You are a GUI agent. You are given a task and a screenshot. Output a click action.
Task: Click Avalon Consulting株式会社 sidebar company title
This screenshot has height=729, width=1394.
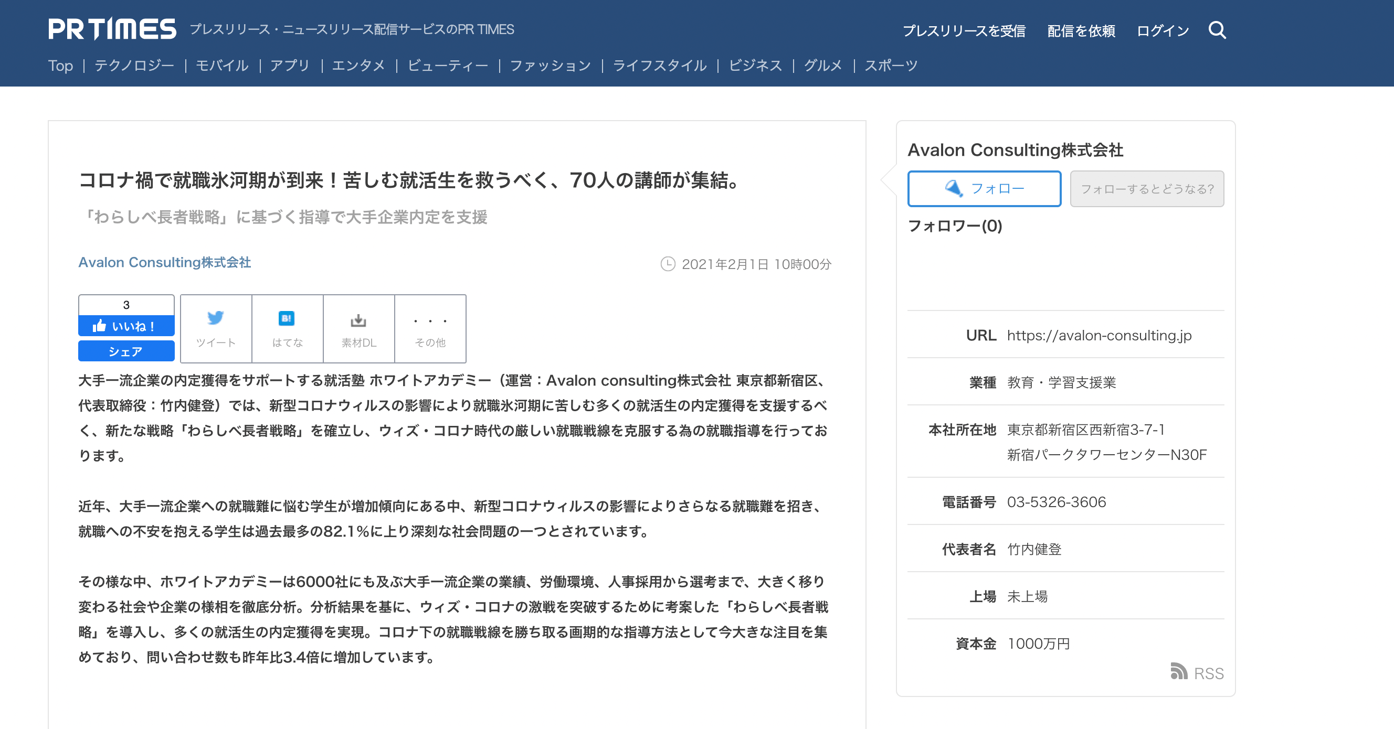pyautogui.click(x=1015, y=150)
